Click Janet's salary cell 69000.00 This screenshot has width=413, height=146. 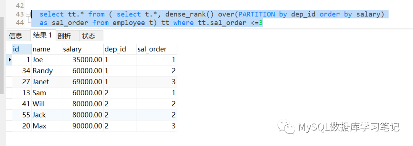coord(83,82)
